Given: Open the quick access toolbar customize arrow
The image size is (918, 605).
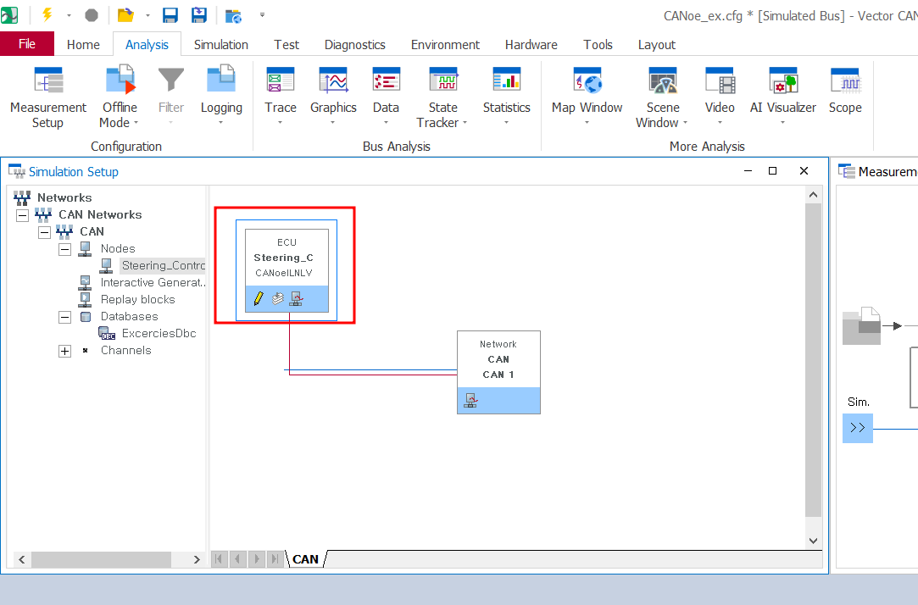Looking at the screenshot, I should pos(262,15).
